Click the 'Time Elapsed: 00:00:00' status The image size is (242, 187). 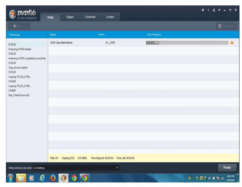(102, 158)
